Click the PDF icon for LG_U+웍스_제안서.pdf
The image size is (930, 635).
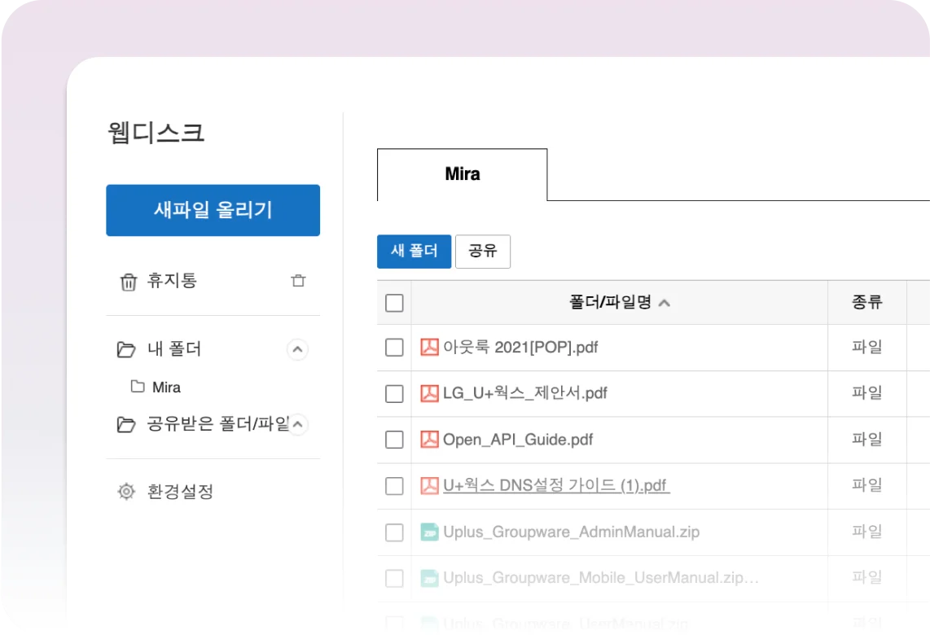click(x=429, y=394)
